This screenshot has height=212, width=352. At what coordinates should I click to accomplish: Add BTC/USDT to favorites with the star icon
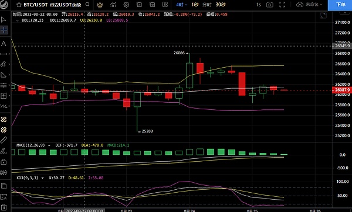pyautogui.click(x=19, y=5)
